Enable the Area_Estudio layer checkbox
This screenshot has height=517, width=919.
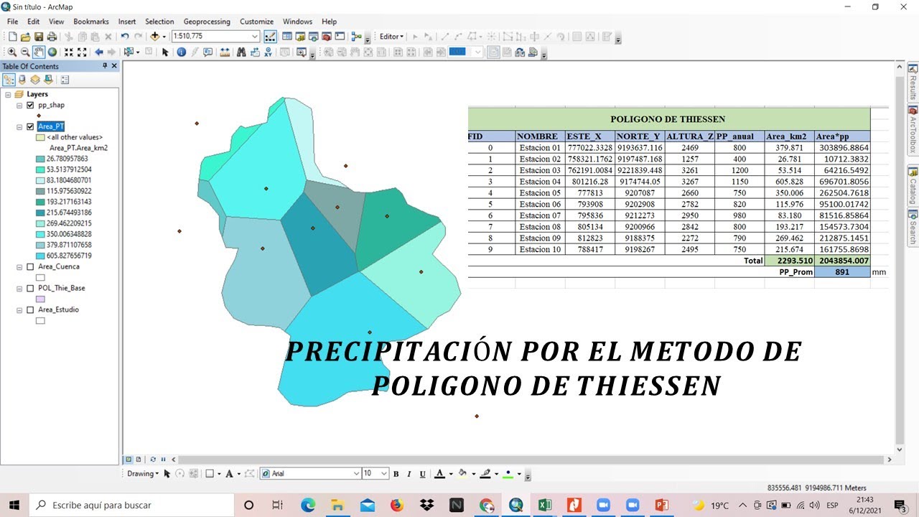[x=30, y=309]
